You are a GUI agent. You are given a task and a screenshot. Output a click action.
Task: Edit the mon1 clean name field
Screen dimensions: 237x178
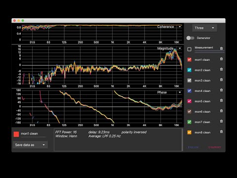pyautogui.click(x=33, y=134)
